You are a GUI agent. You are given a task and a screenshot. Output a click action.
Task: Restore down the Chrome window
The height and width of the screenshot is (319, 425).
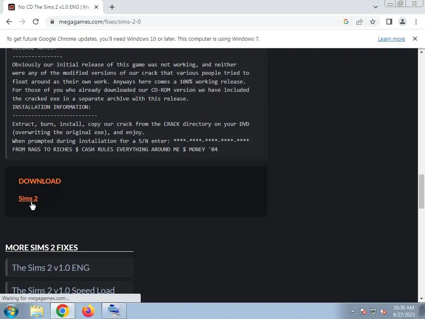coord(401,4)
